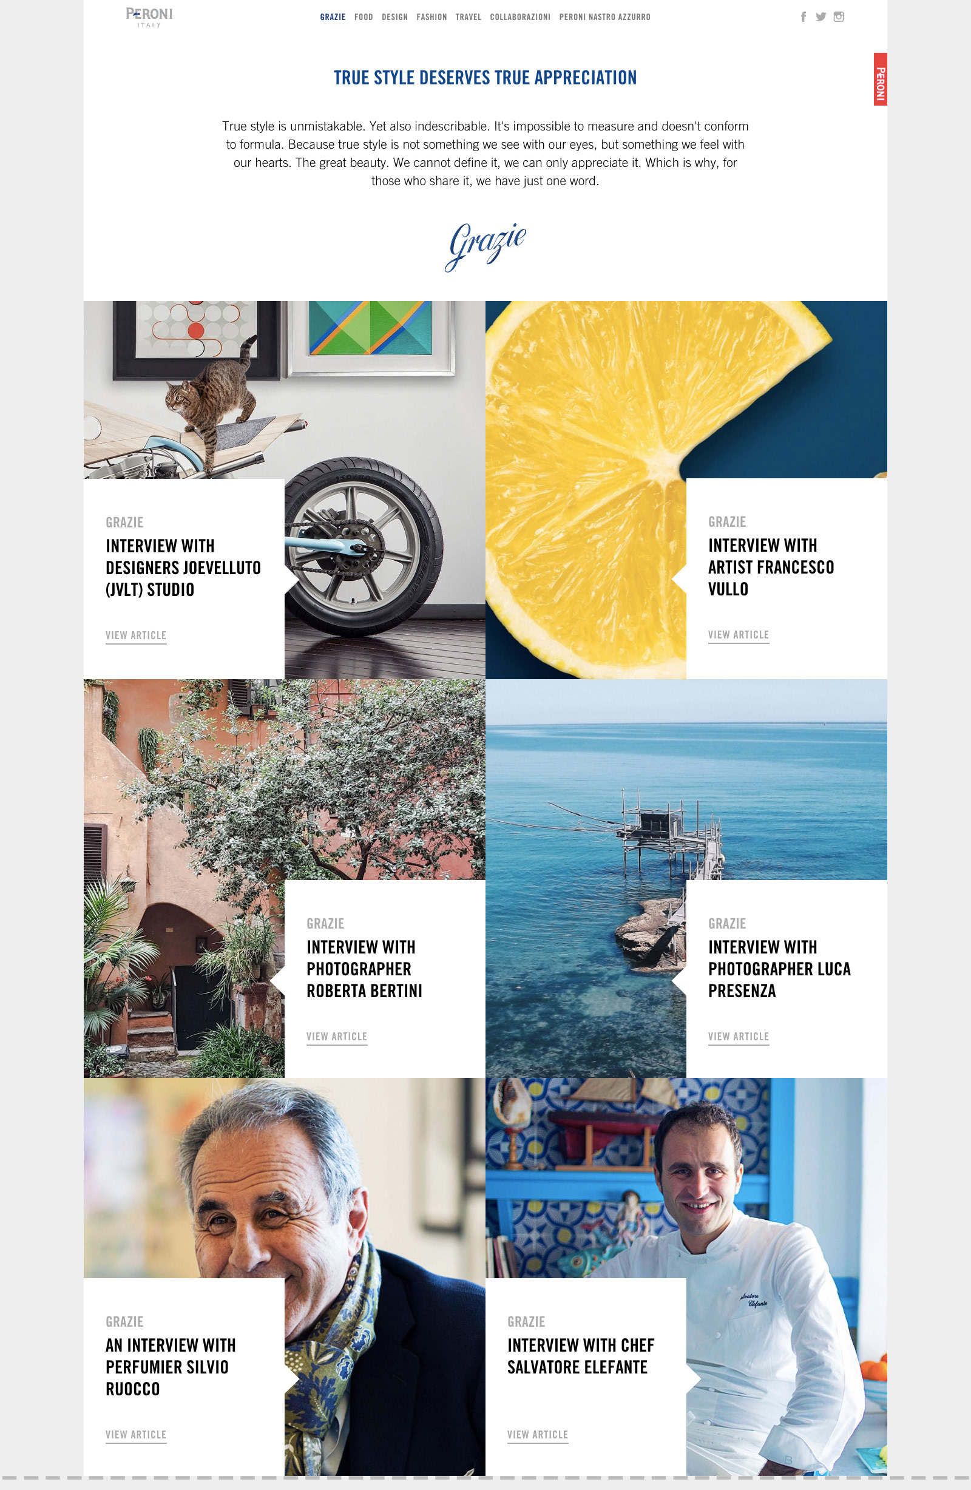Open the Collaborazioni menu item
The image size is (971, 1490).
[520, 17]
